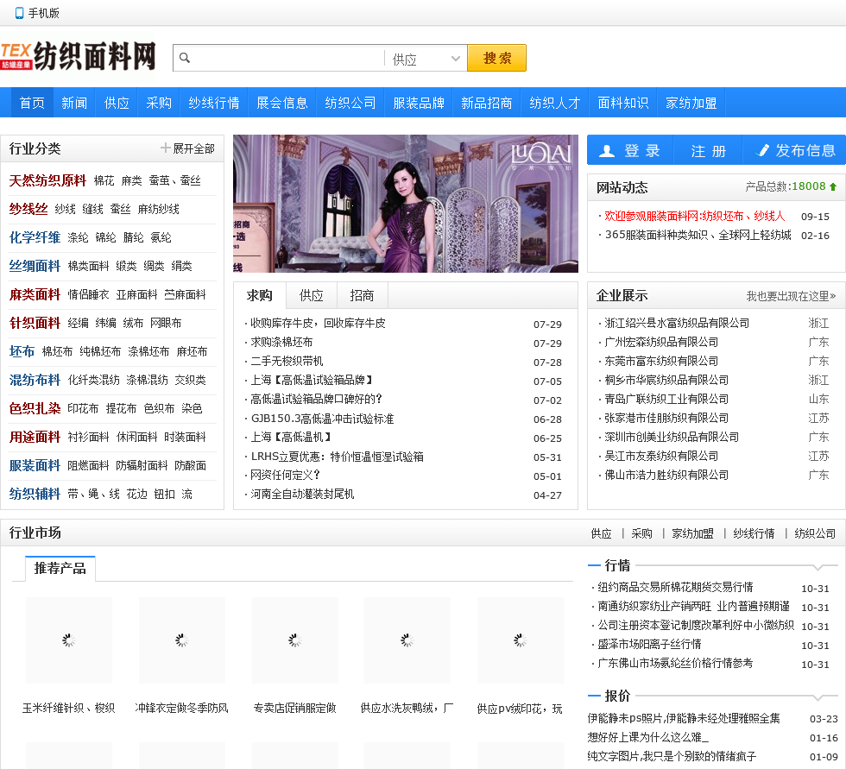The image size is (846, 769).
Task: Open the LUOLAI banner image
Action: click(x=405, y=204)
